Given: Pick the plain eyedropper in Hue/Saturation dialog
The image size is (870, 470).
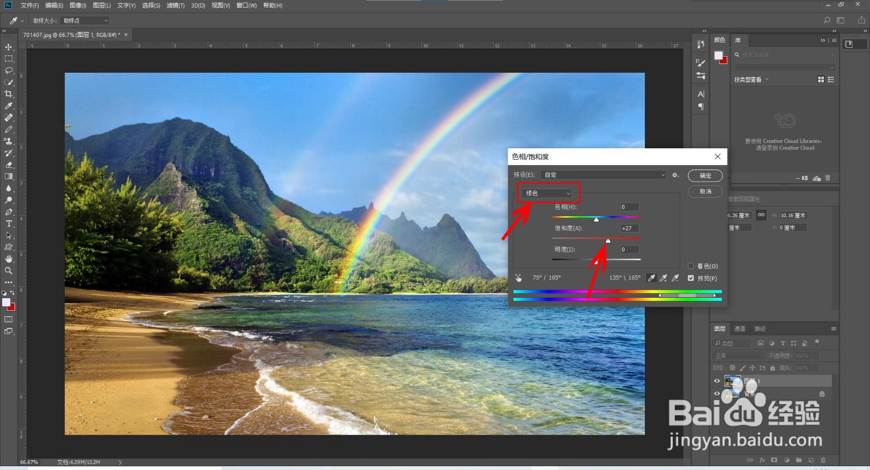Looking at the screenshot, I should pyautogui.click(x=651, y=278).
